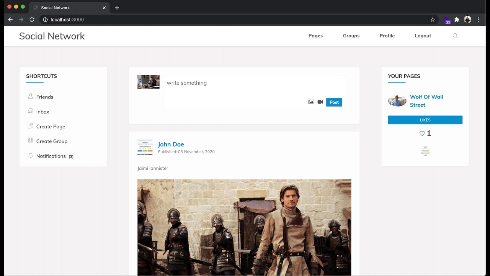Click the SHORTCUTS heading
The height and width of the screenshot is (276, 490).
click(x=41, y=76)
